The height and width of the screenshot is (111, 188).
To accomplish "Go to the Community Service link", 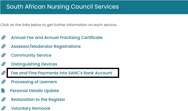I will click(31, 55).
